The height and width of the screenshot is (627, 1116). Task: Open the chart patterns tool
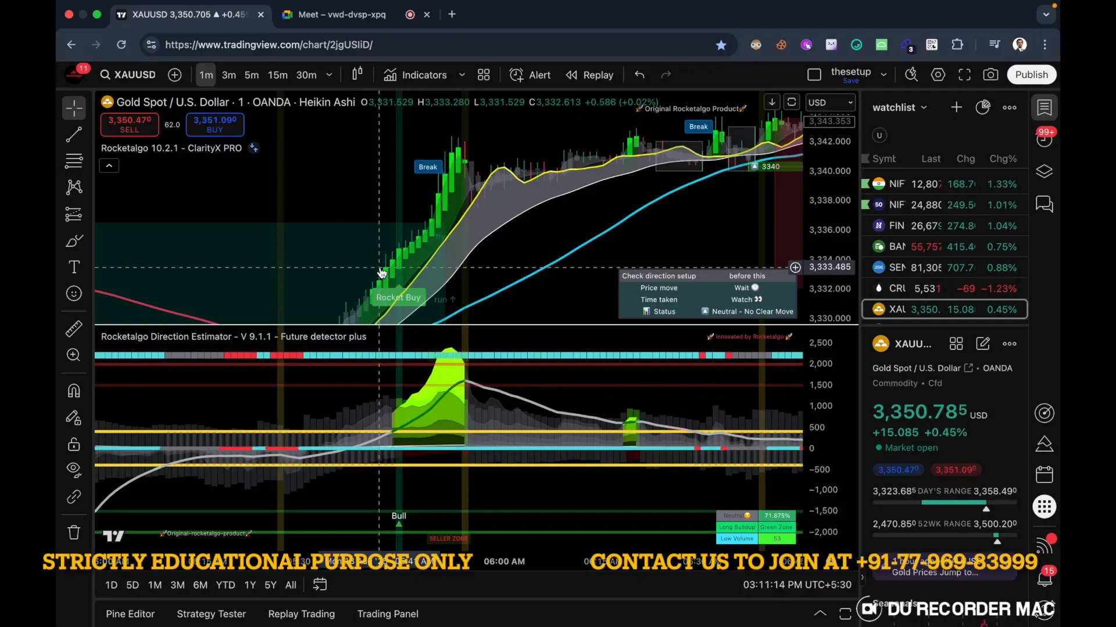[x=74, y=187]
